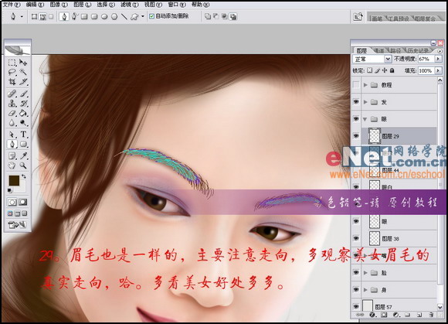Select the Rectangular Marquee tool
Image resolution: width=448 pixels, height=324 pixels.
12,63
